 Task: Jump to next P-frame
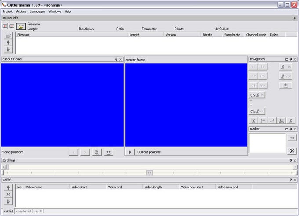pyautogui.click(x=263, y=76)
